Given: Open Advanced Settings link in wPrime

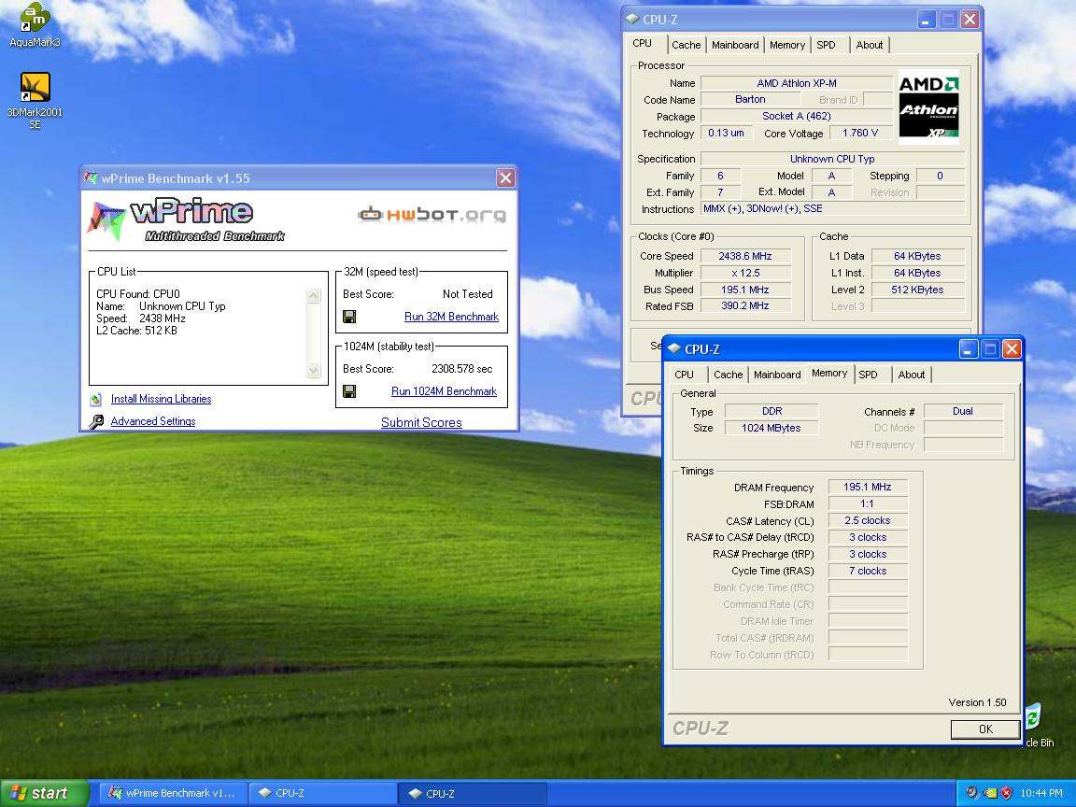Looking at the screenshot, I should (153, 421).
